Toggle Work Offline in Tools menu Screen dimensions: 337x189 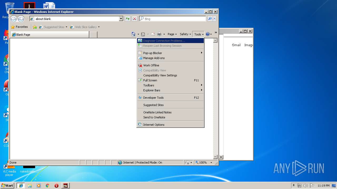(x=170, y=65)
